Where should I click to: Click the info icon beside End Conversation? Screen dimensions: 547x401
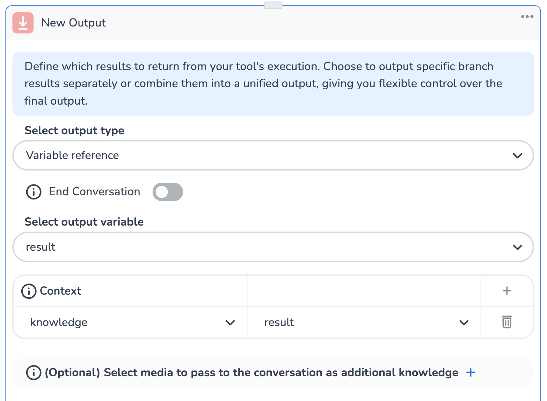[x=34, y=192]
